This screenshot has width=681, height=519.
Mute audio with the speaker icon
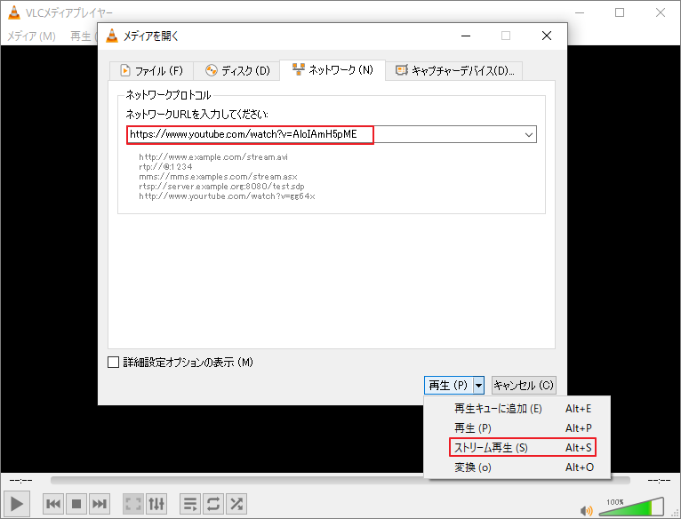(x=587, y=510)
